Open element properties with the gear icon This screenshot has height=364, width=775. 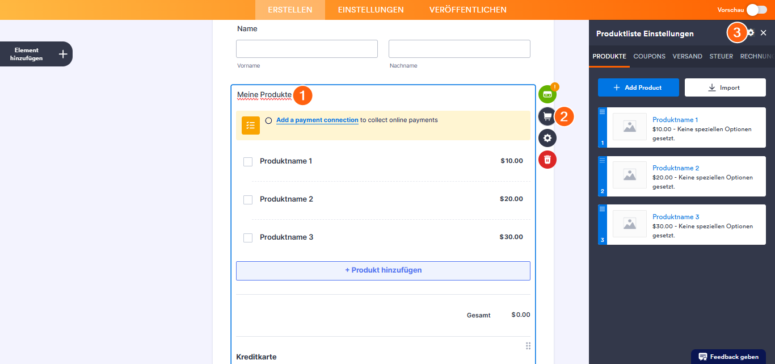547,137
